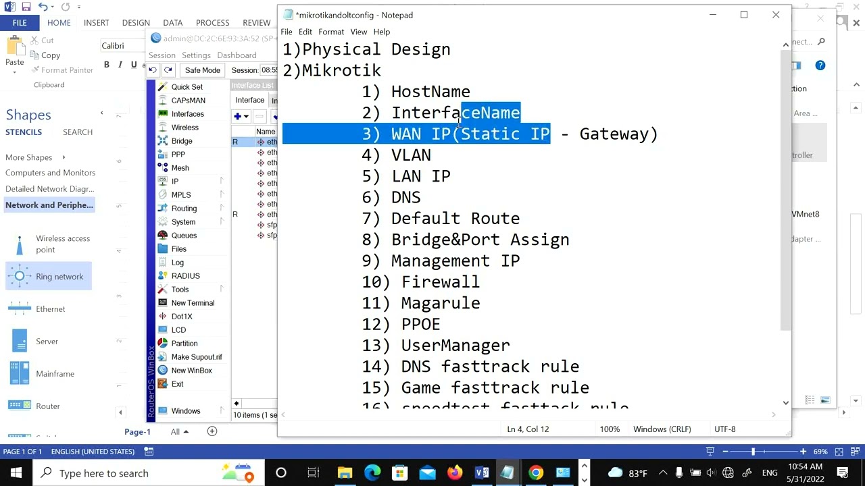Open Files in the WinBox menu
The image size is (865, 486).
click(179, 249)
